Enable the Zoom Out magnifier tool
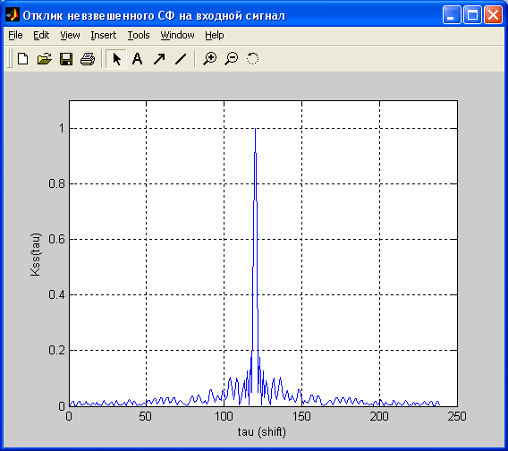The image size is (508, 451). pyautogui.click(x=232, y=59)
